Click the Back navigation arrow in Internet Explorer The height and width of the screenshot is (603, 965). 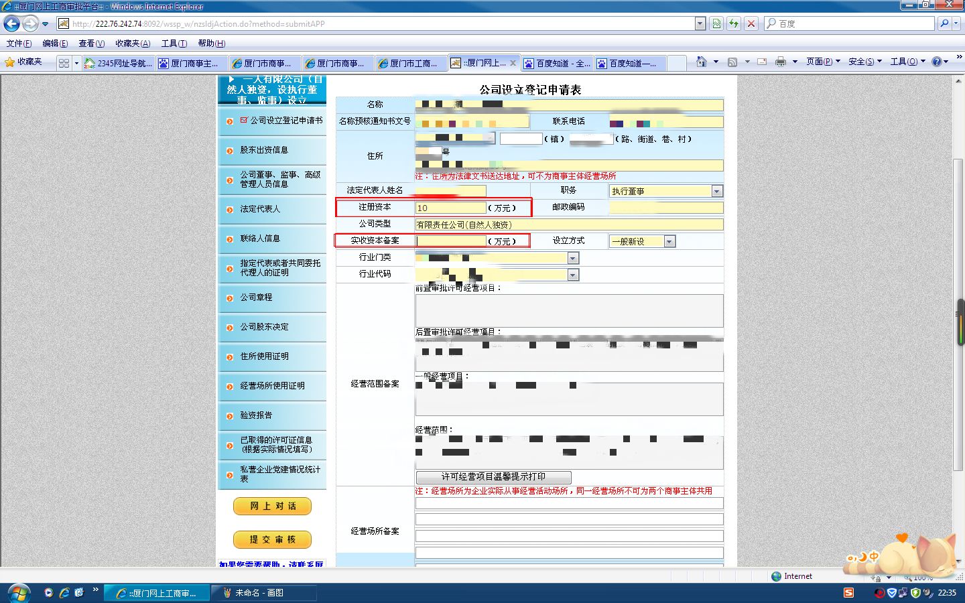11,23
